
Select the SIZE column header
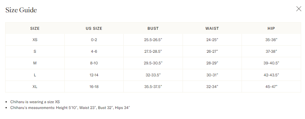tap(35, 28)
